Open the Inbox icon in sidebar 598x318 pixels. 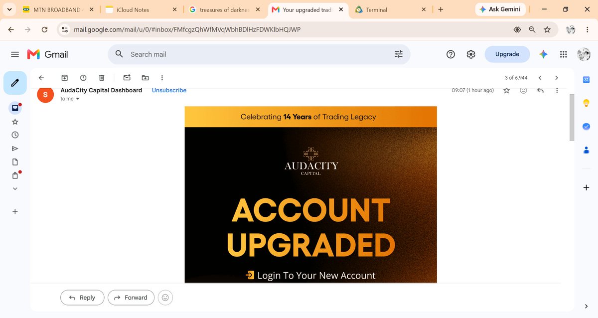[15, 108]
